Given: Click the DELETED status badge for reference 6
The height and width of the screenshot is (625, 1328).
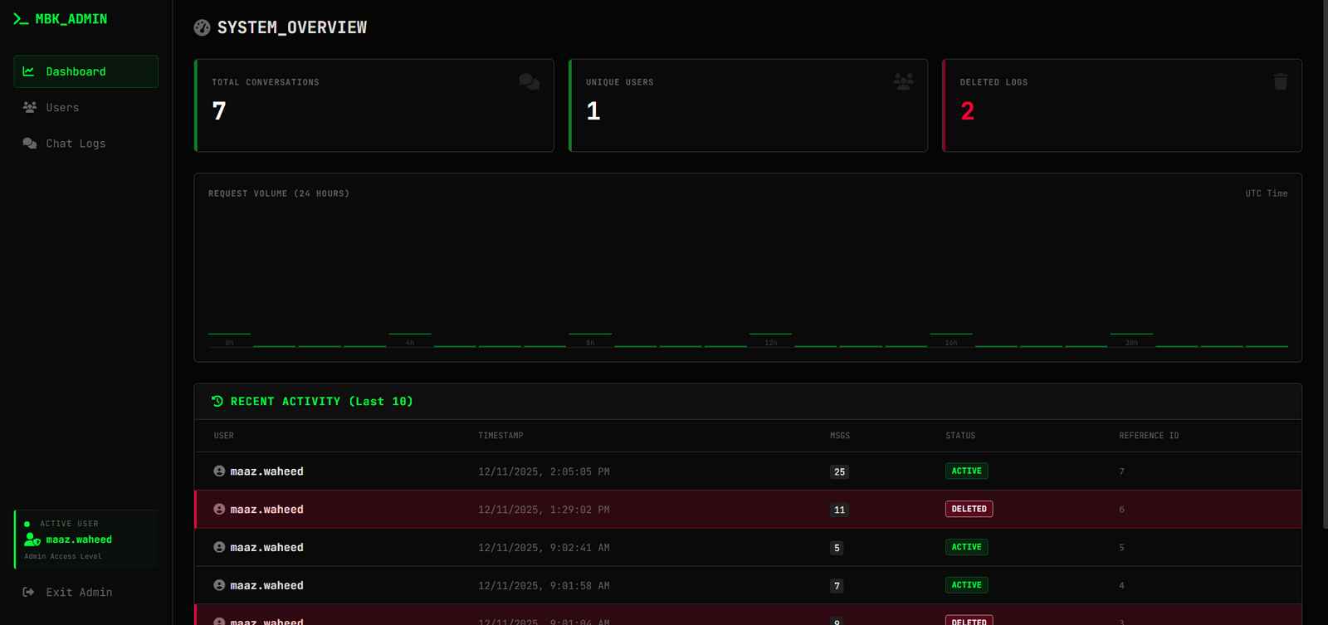Looking at the screenshot, I should [969, 509].
